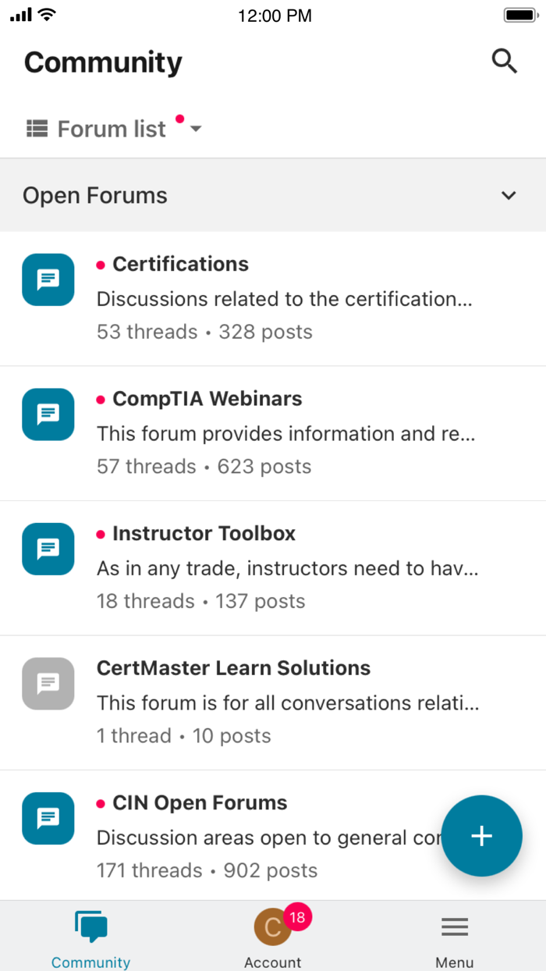Open the Forum list dropdown arrow
The height and width of the screenshot is (971, 546).
coord(195,129)
